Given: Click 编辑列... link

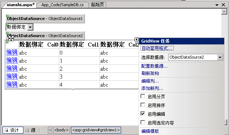Looking at the screenshot, I should 150,81.
